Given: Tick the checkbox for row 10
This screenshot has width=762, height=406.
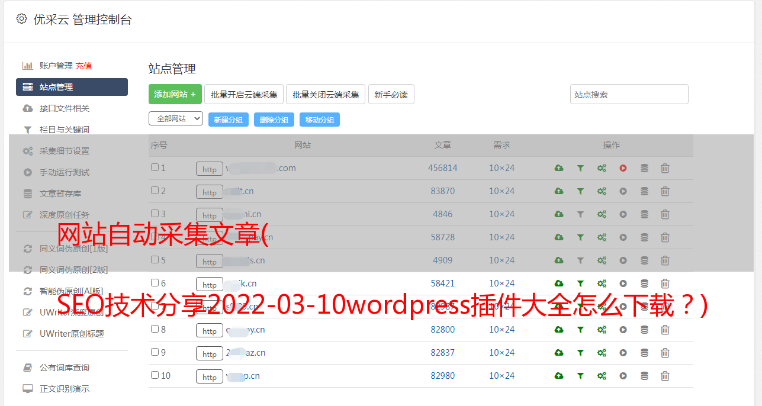Looking at the screenshot, I should click(155, 375).
